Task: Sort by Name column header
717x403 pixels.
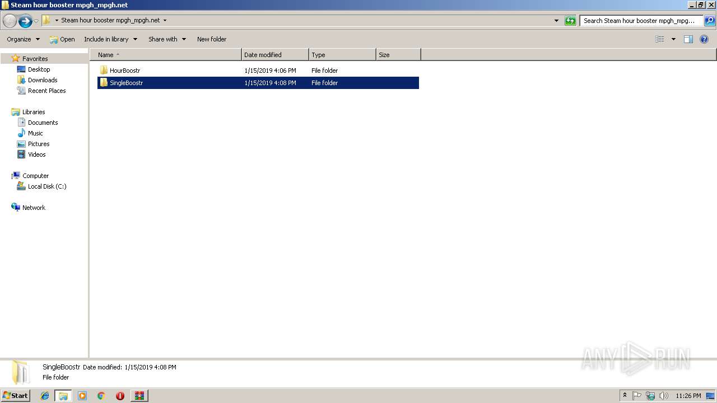Action: coord(166,55)
